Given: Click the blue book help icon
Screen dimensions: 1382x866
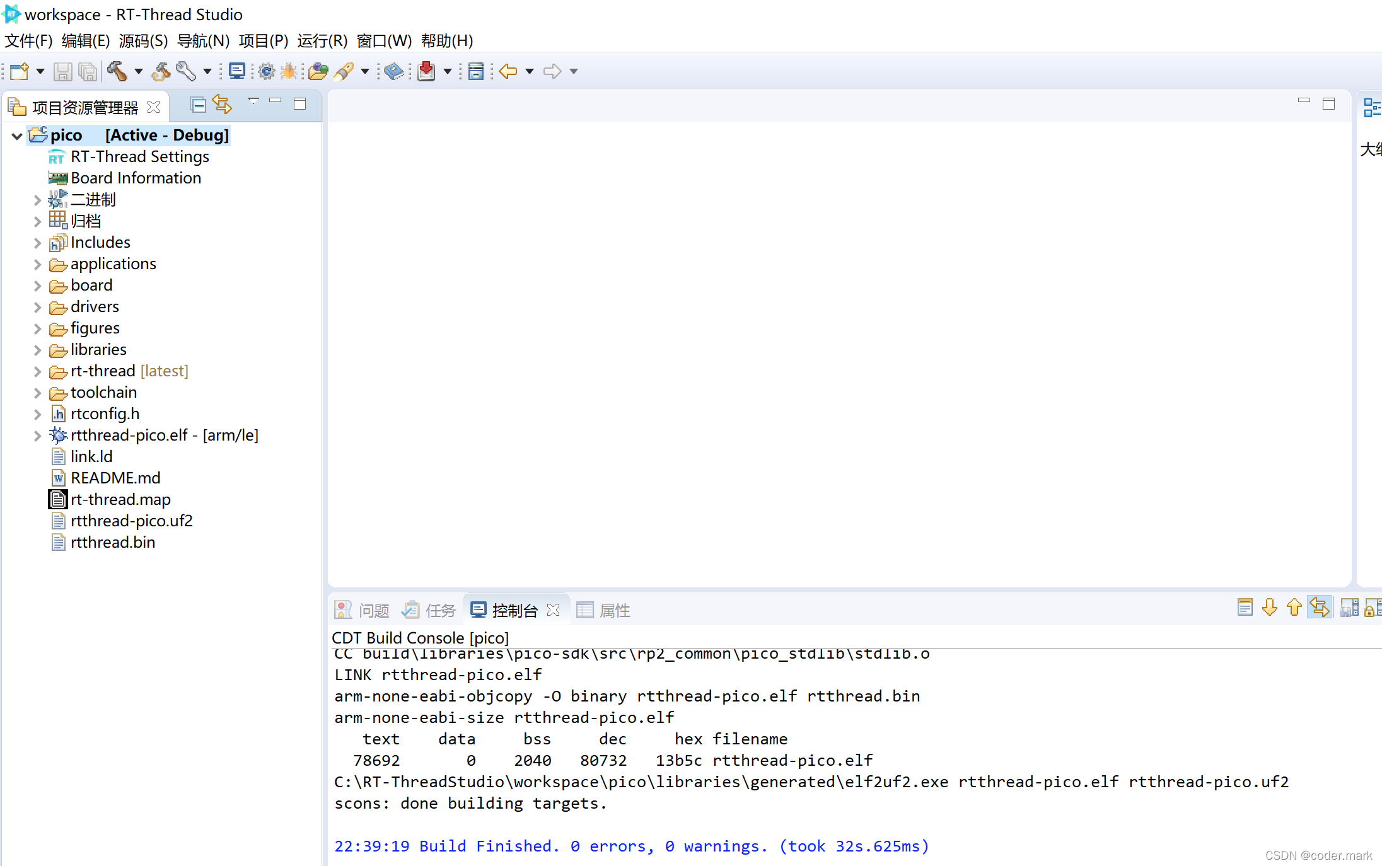Looking at the screenshot, I should pos(393,71).
